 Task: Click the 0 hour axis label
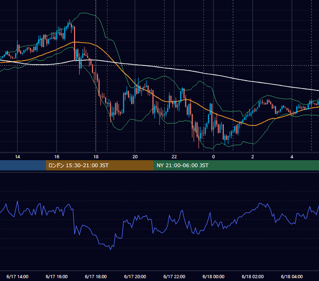click(x=213, y=157)
